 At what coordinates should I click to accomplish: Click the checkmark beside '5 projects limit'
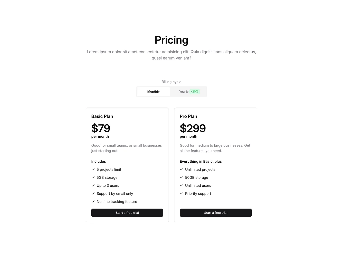[x=93, y=169]
